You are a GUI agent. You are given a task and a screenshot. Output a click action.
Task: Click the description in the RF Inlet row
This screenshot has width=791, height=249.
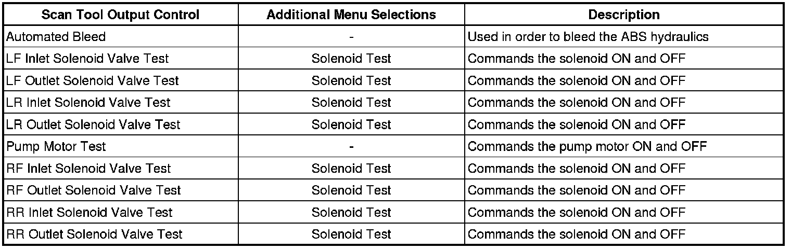click(x=577, y=169)
